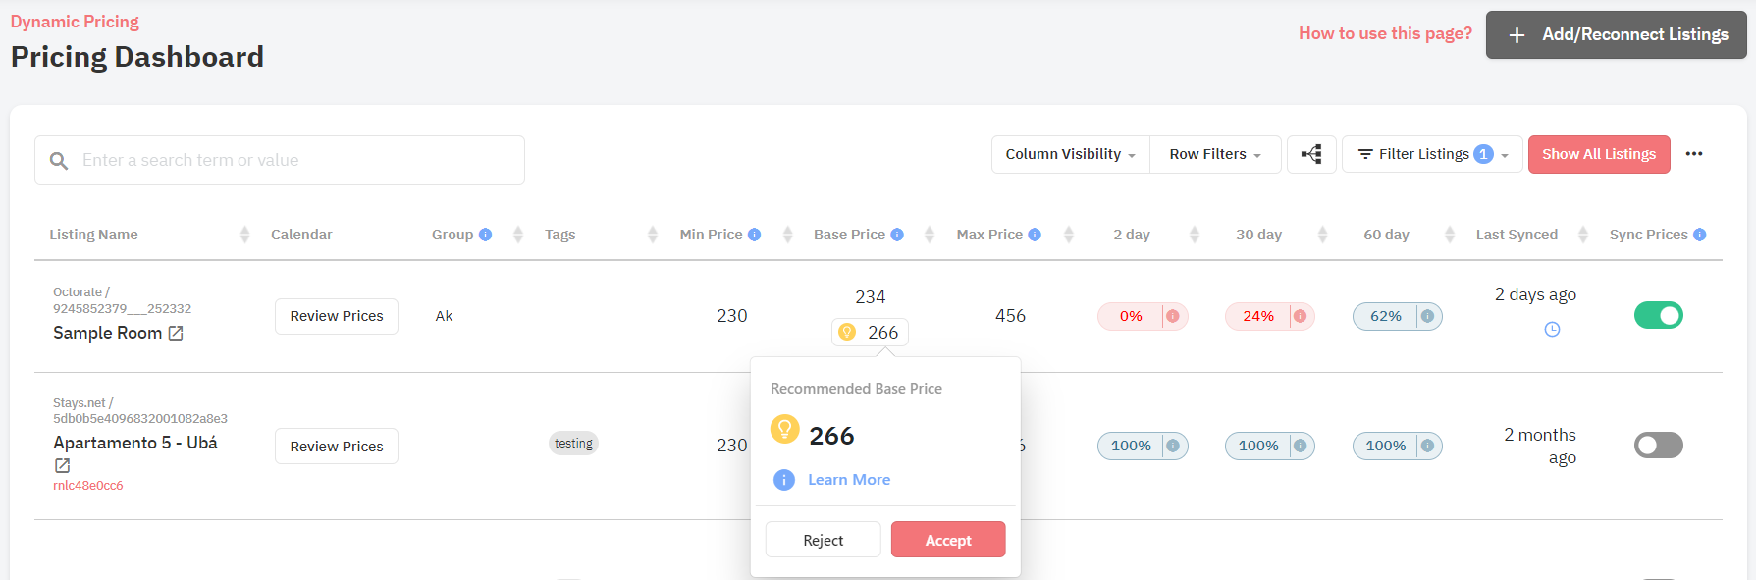
Task: Sort by Listing Name column header
Action: point(94,235)
